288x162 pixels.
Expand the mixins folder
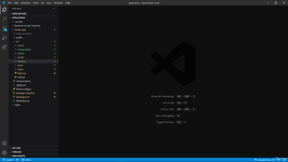click(x=34, y=54)
